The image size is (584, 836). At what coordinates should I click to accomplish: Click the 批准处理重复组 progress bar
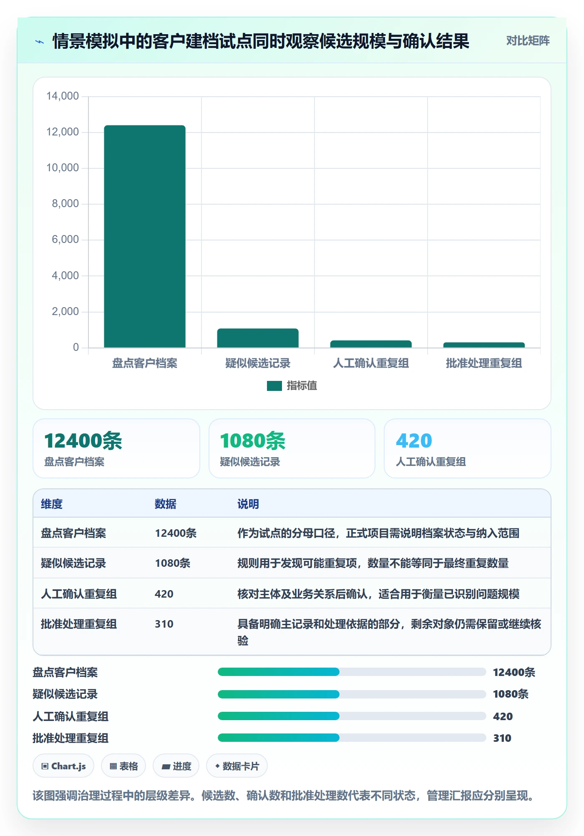[352, 738]
